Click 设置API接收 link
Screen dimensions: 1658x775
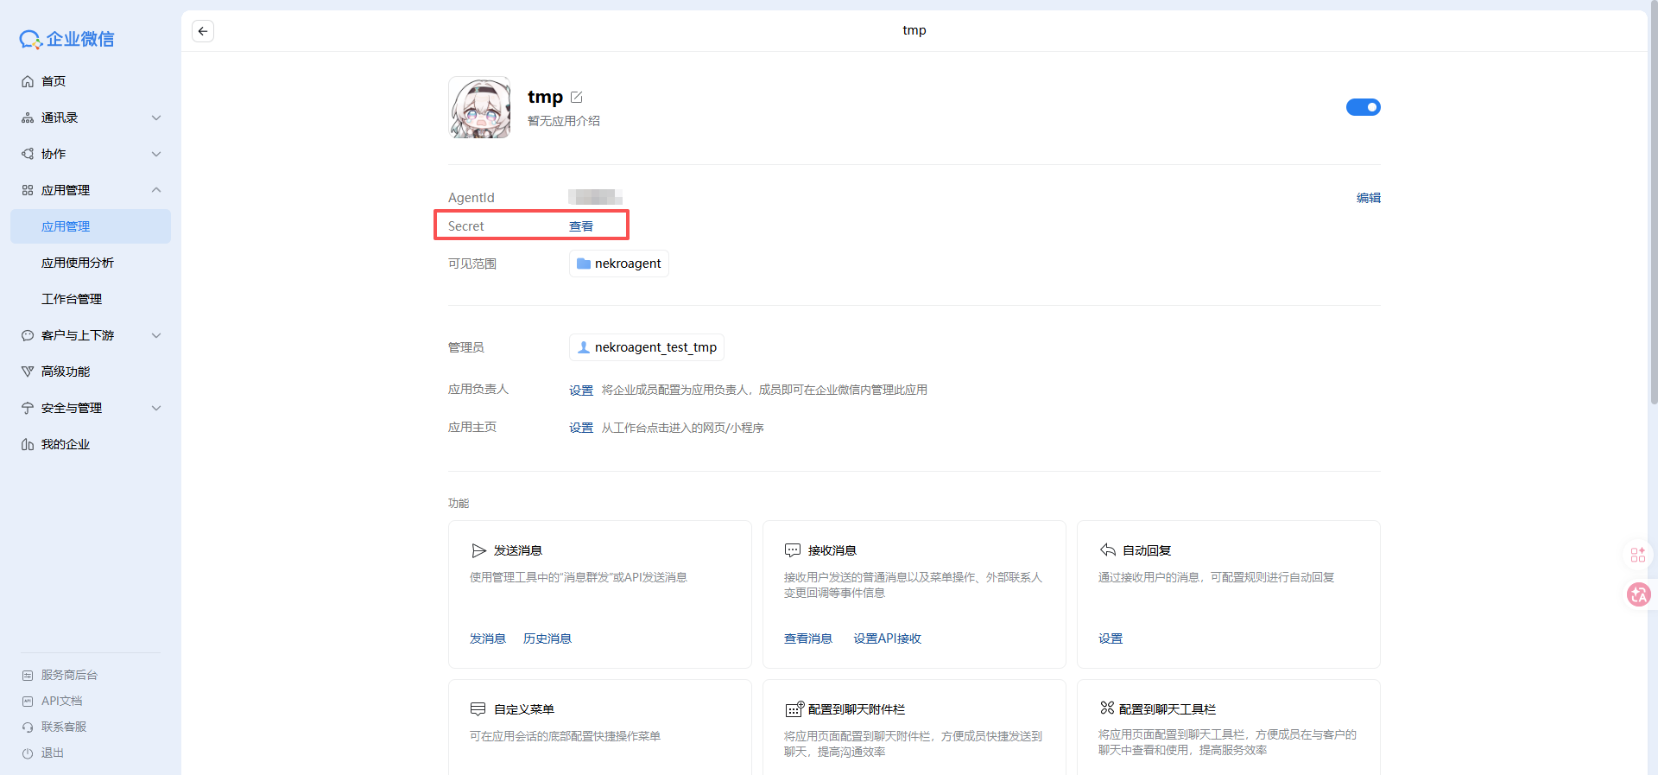click(x=888, y=638)
